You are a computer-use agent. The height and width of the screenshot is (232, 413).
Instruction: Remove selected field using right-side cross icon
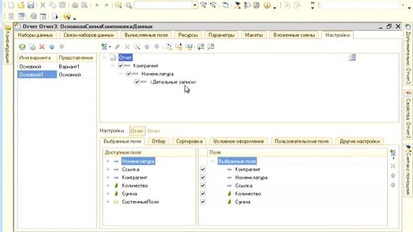(x=393, y=166)
